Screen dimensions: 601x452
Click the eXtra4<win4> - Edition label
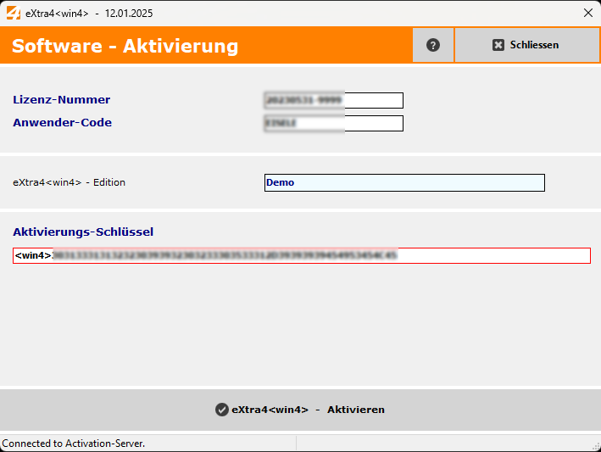[69, 182]
